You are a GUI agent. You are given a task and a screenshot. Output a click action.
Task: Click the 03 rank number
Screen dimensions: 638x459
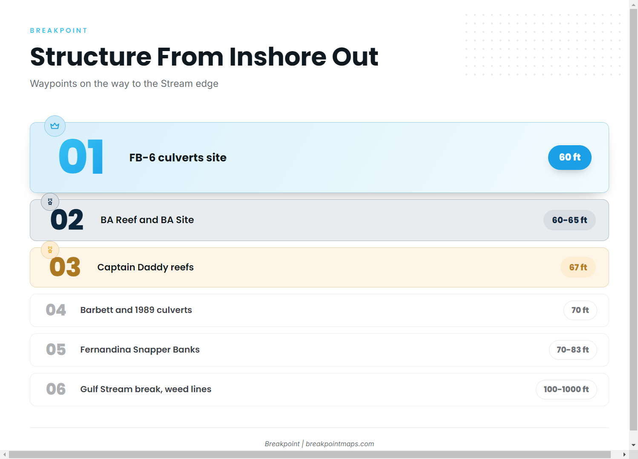(65, 267)
